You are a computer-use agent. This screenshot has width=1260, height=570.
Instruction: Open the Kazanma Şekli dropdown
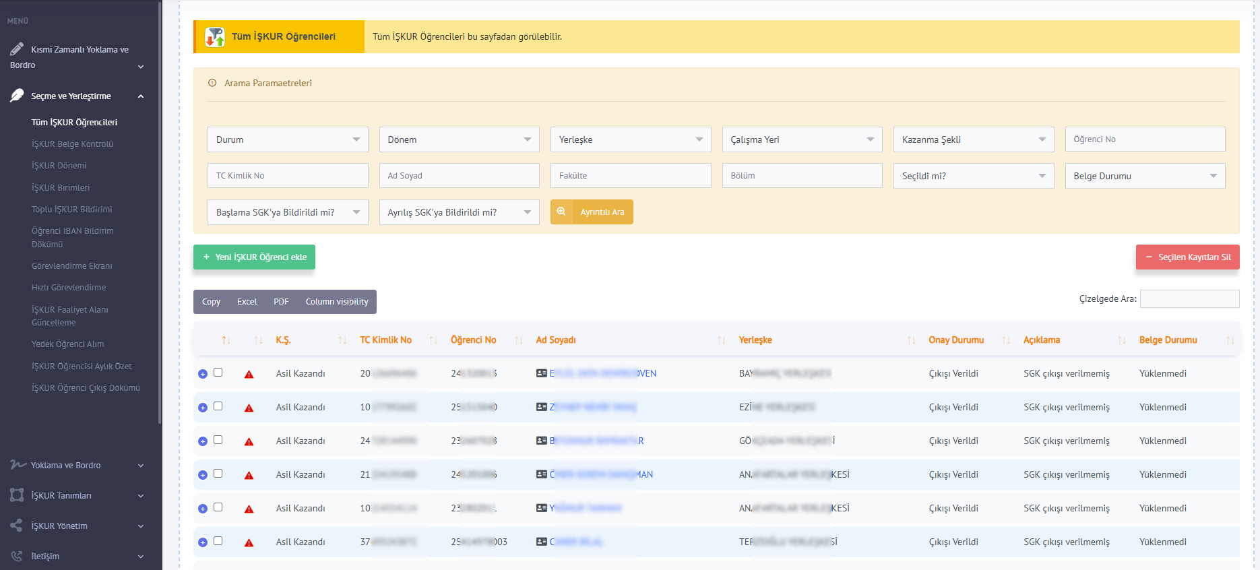(974, 139)
